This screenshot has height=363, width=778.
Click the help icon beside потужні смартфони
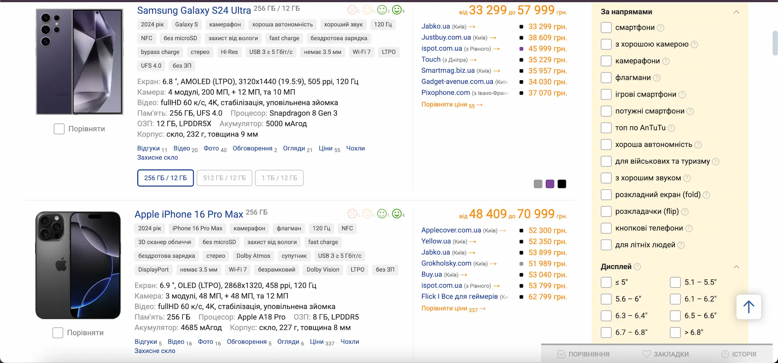[690, 111]
